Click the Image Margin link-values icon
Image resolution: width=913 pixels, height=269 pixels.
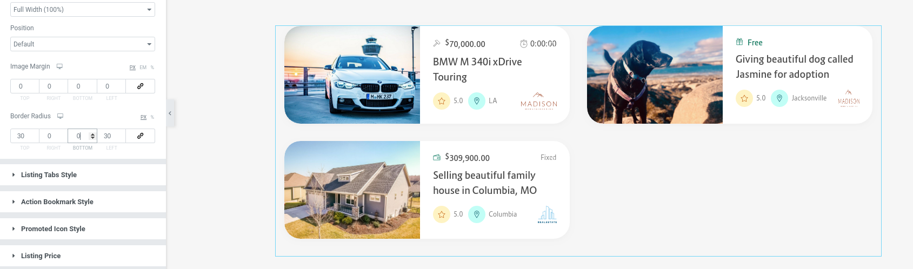pos(140,86)
